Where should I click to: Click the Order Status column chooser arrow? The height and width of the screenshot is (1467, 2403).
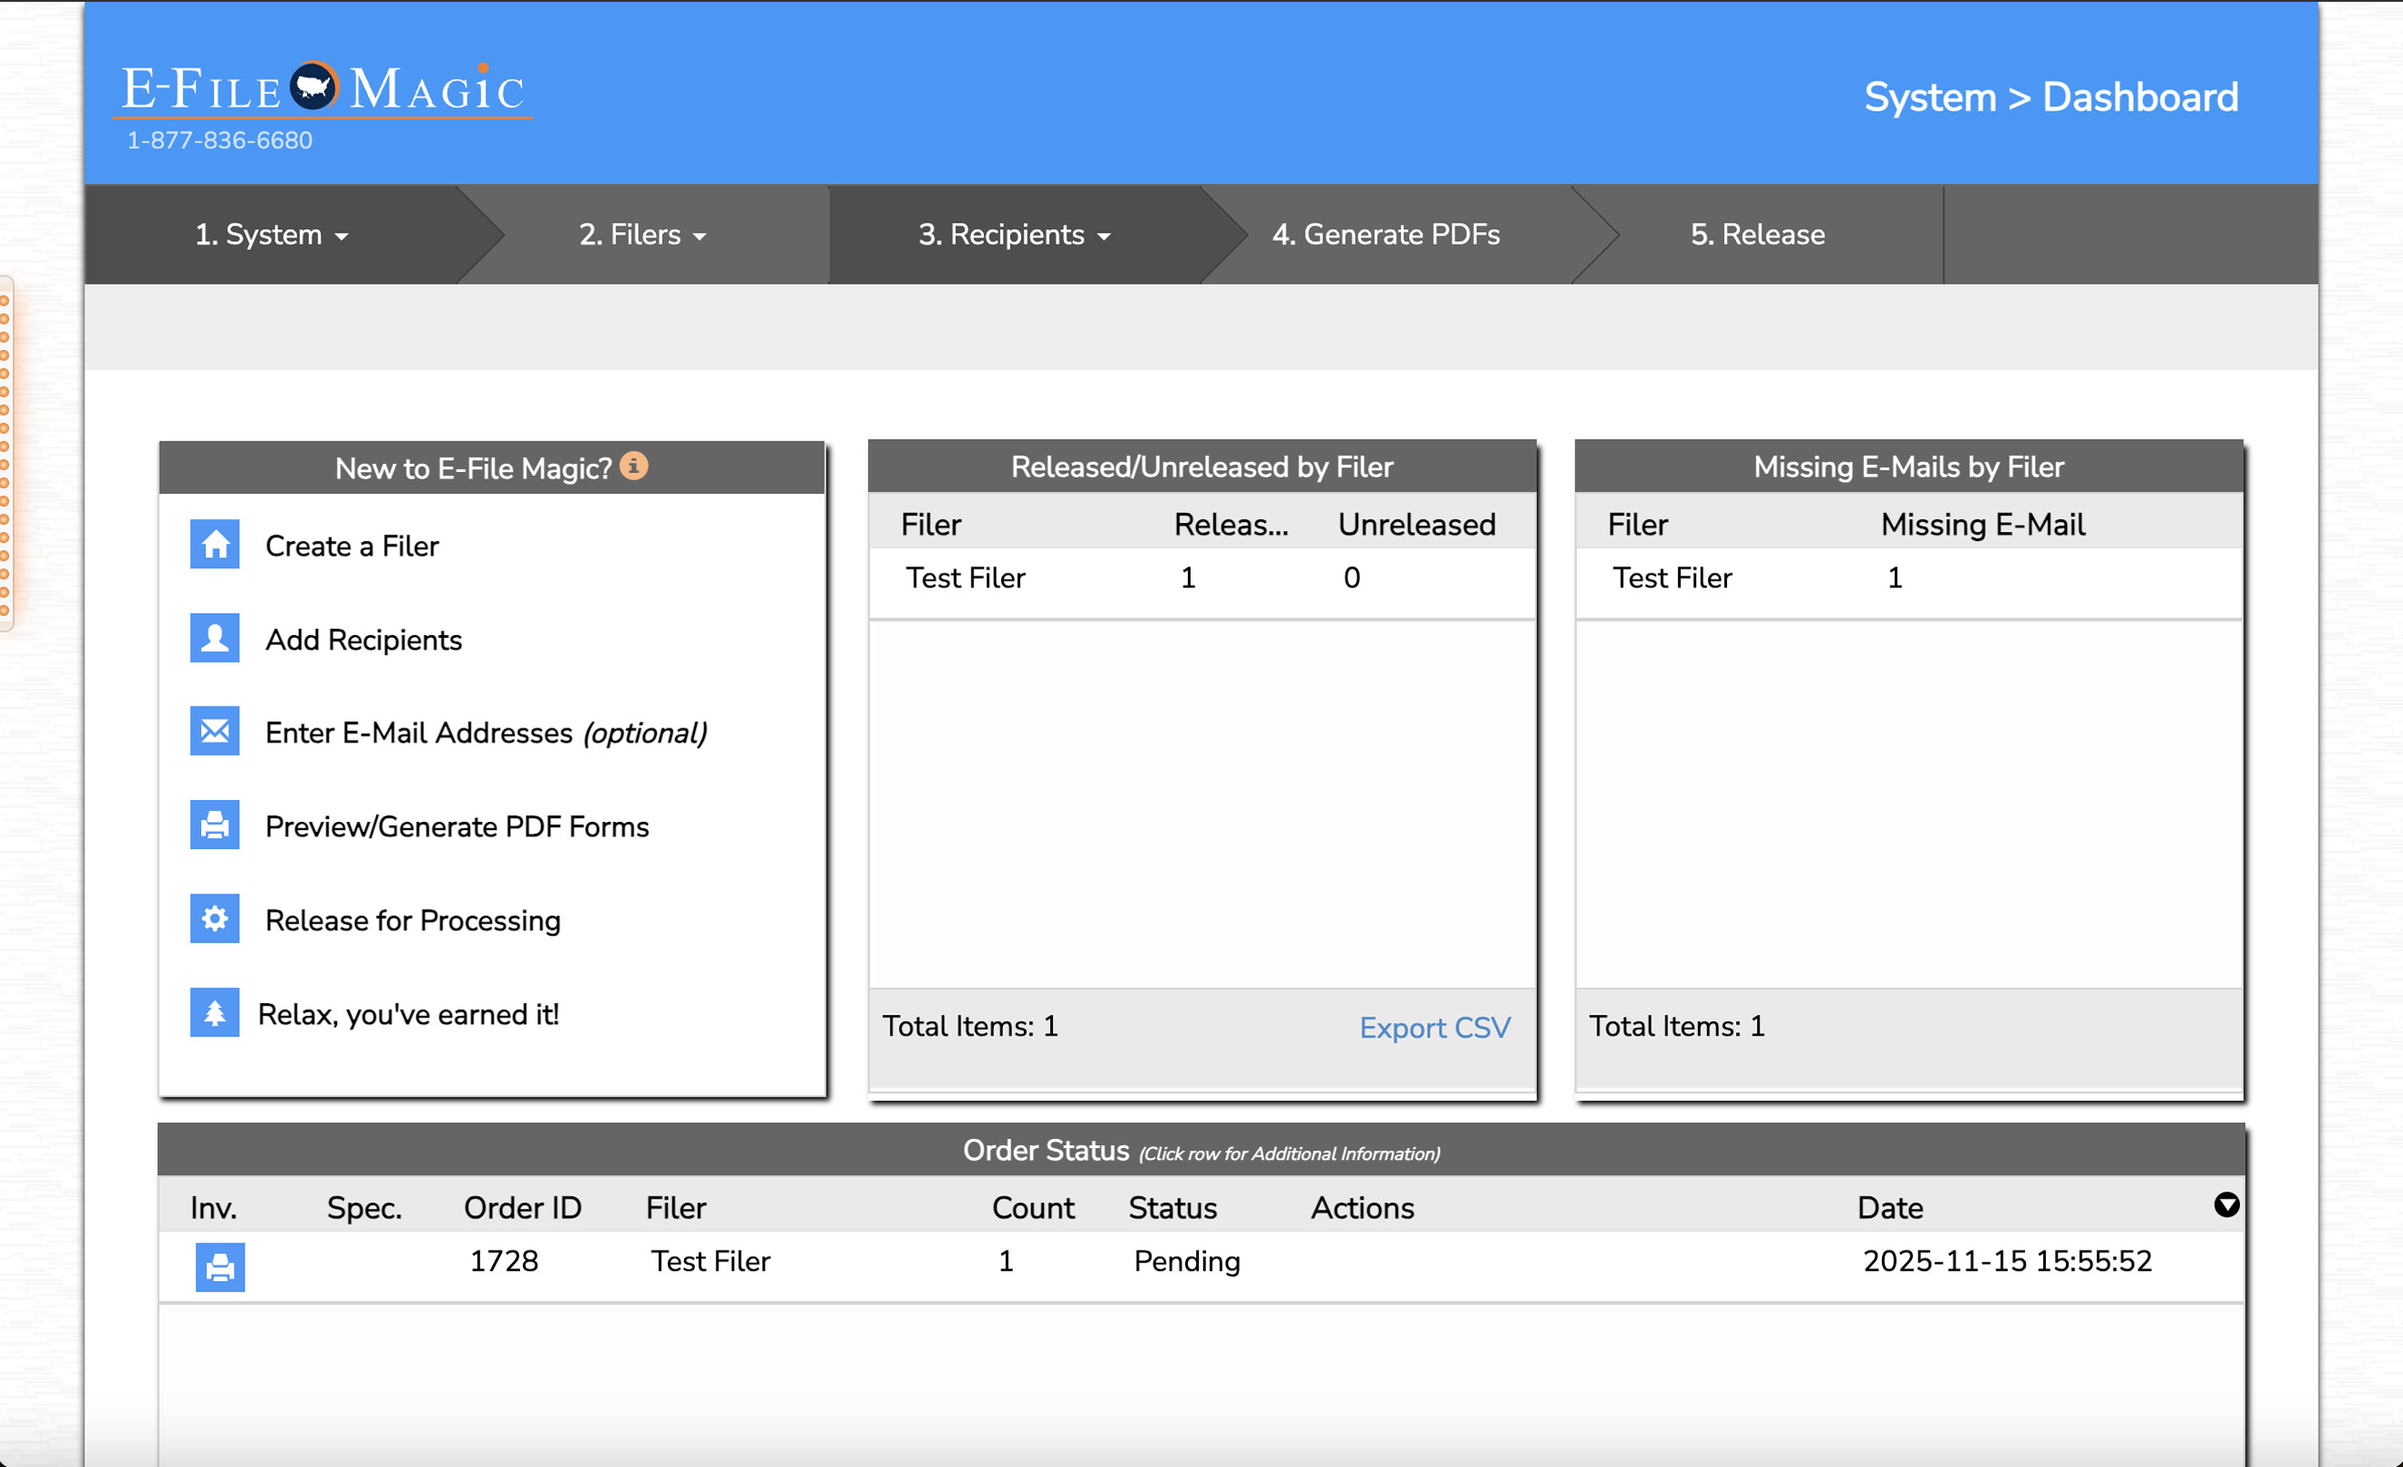[2225, 1206]
